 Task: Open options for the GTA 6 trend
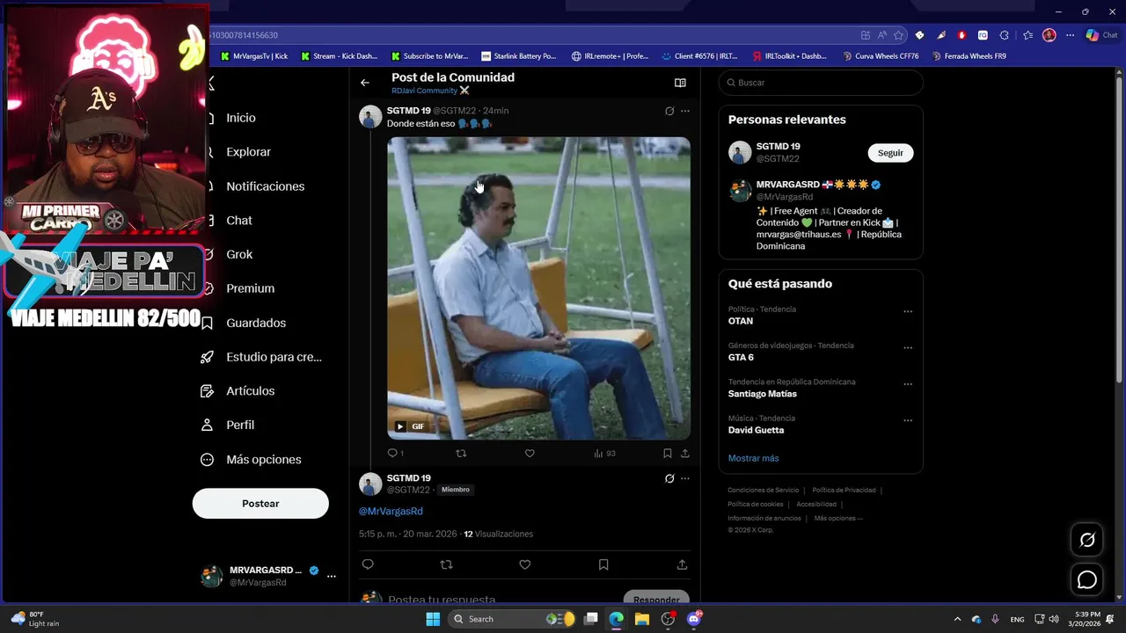click(908, 347)
